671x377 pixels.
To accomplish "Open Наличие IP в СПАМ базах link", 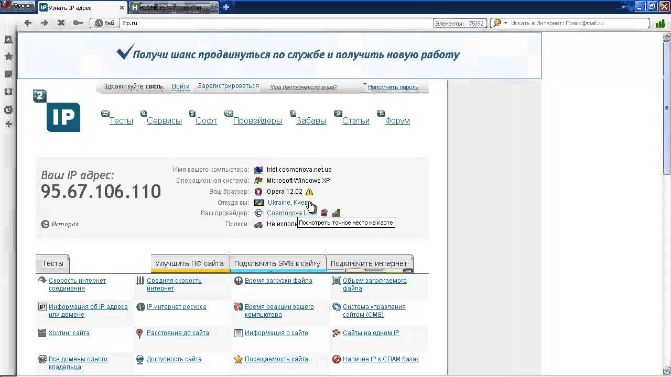I will (381, 359).
